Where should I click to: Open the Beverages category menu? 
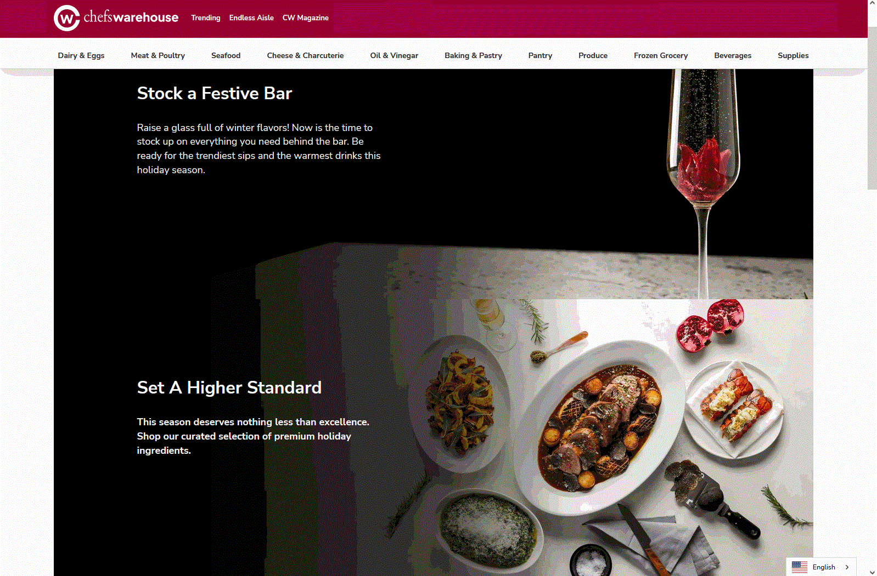[x=733, y=55]
